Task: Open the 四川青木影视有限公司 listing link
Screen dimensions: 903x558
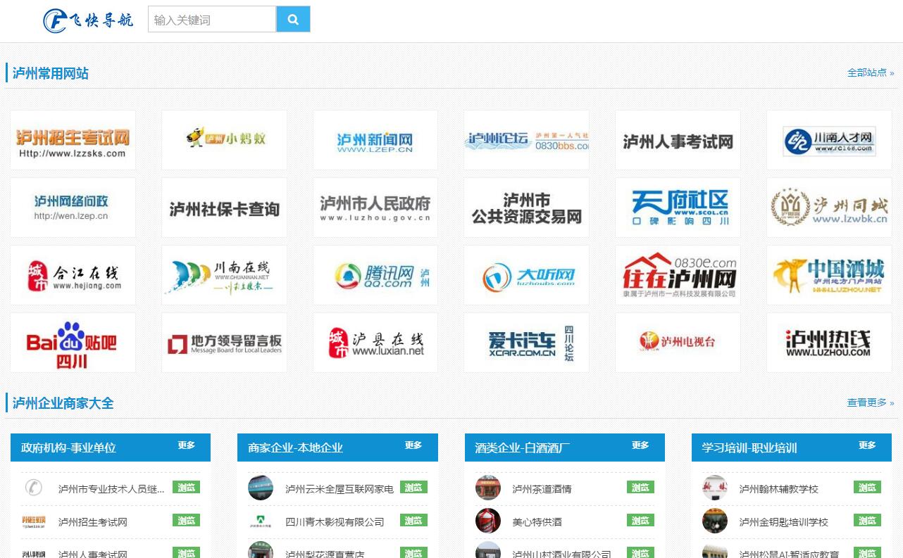Action: [335, 522]
